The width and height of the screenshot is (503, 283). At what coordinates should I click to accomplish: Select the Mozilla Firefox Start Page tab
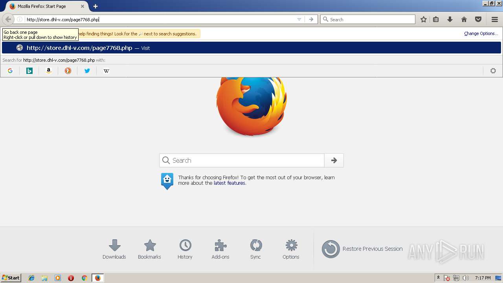(x=47, y=6)
